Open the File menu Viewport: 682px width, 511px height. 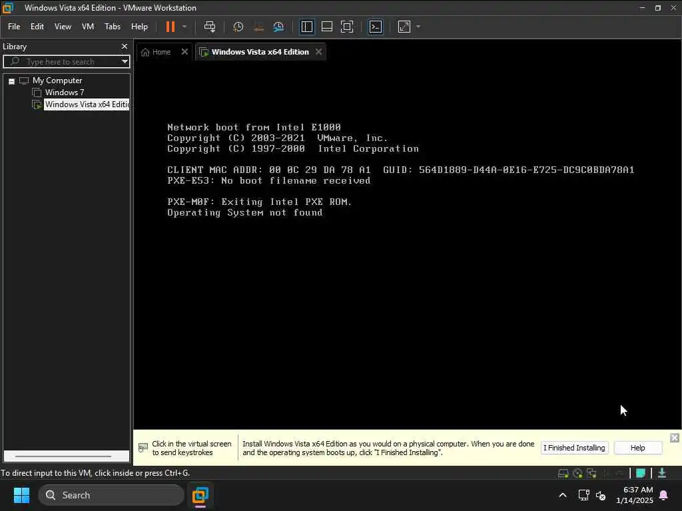pyautogui.click(x=14, y=27)
